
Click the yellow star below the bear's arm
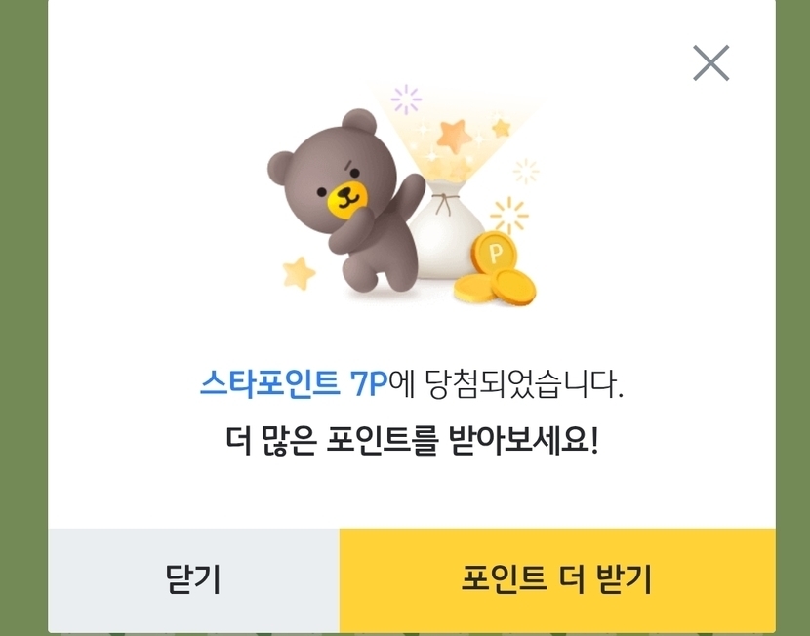pos(299,273)
